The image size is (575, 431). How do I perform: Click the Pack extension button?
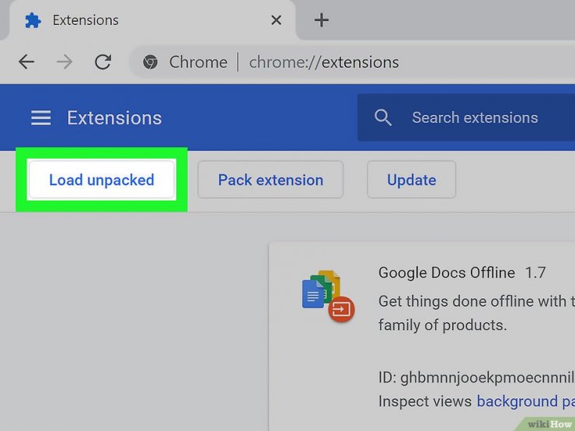coord(270,179)
